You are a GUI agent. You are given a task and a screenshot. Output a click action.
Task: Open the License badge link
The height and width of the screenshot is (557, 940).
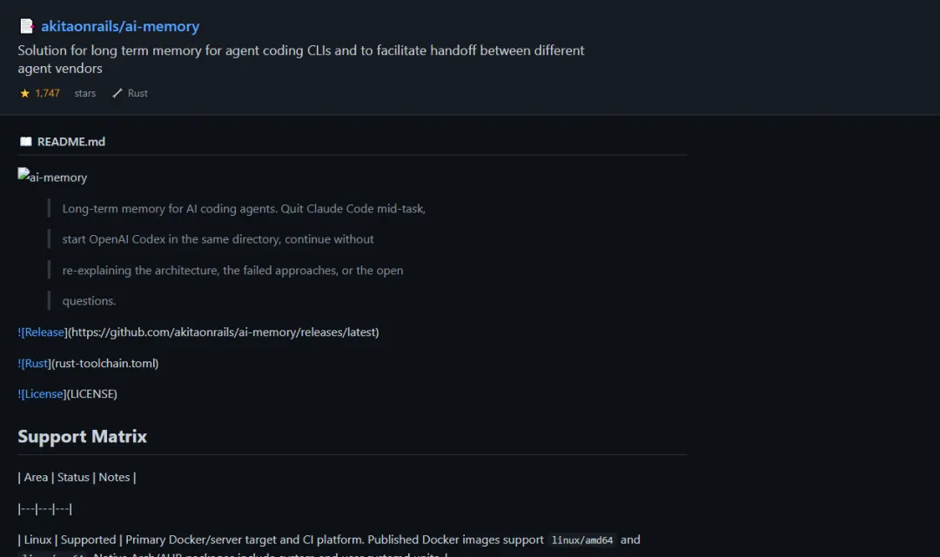(42, 394)
